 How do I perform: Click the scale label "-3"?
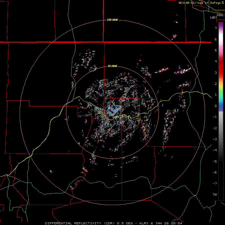pyautogui.click(x=215, y=139)
